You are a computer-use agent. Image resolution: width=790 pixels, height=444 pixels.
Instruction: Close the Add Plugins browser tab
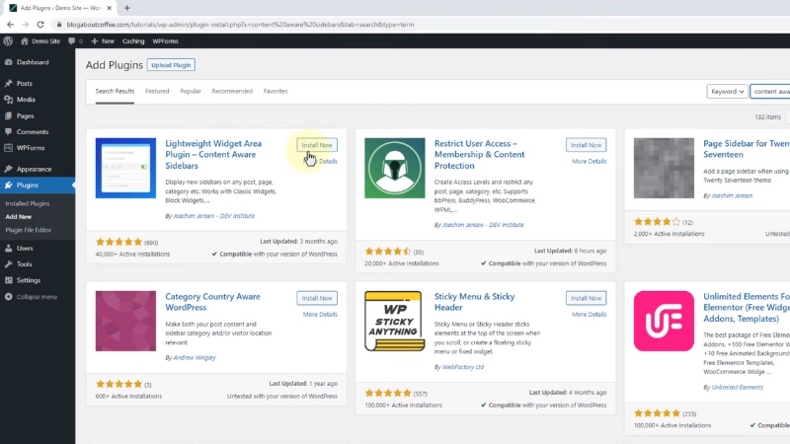[110, 8]
